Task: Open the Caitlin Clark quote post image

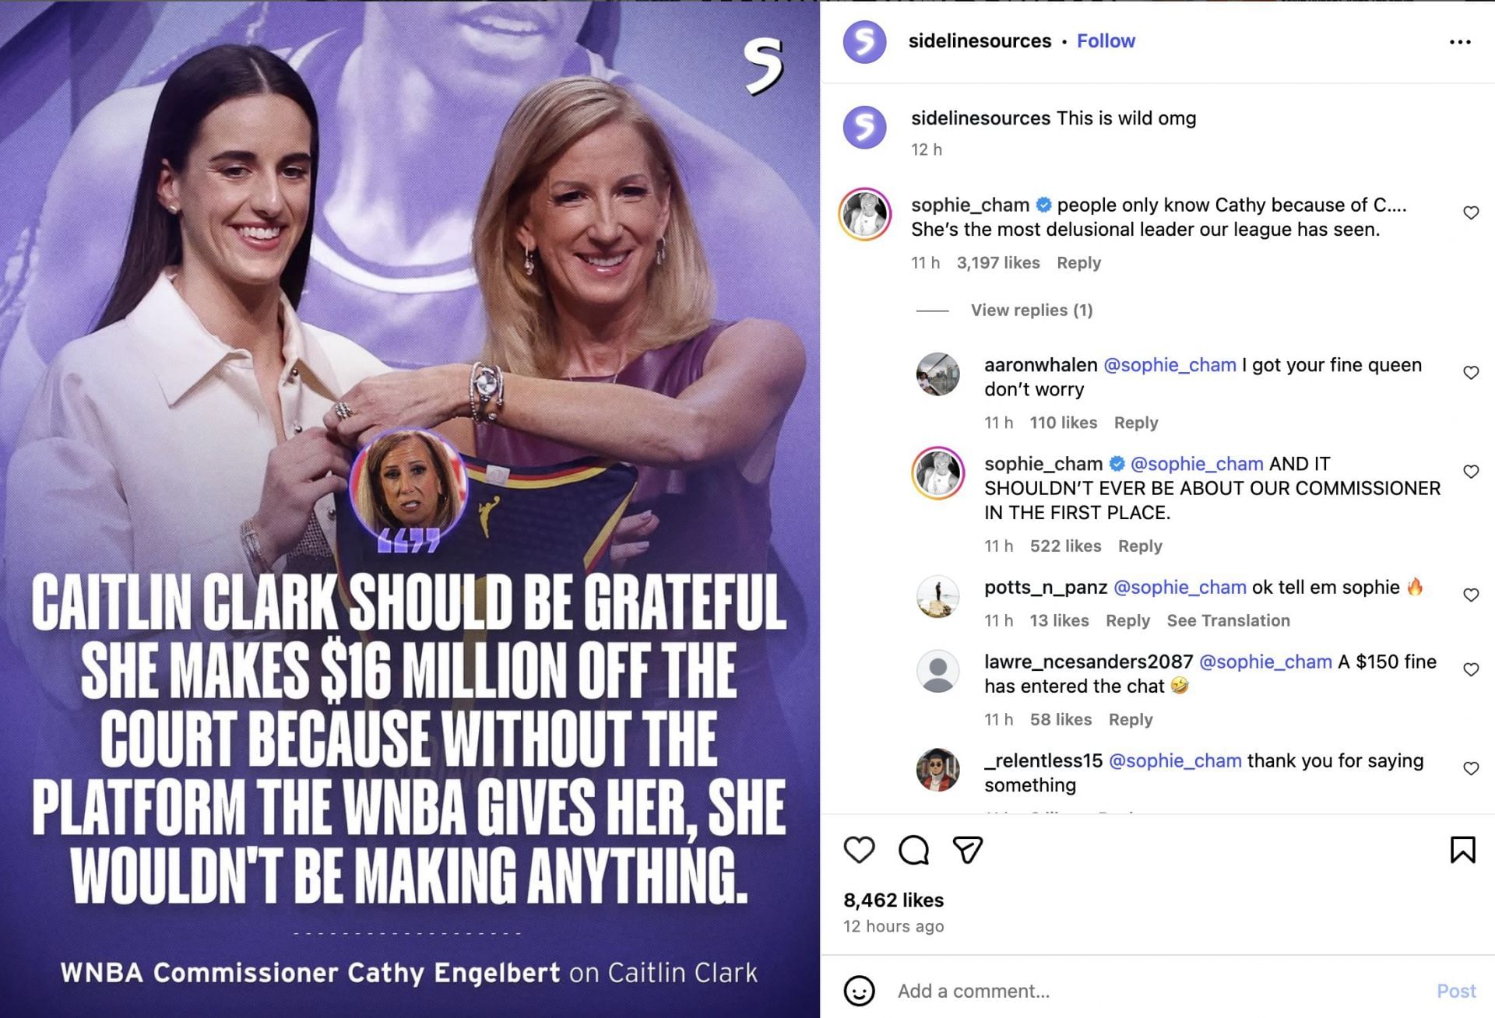Action: tap(410, 509)
